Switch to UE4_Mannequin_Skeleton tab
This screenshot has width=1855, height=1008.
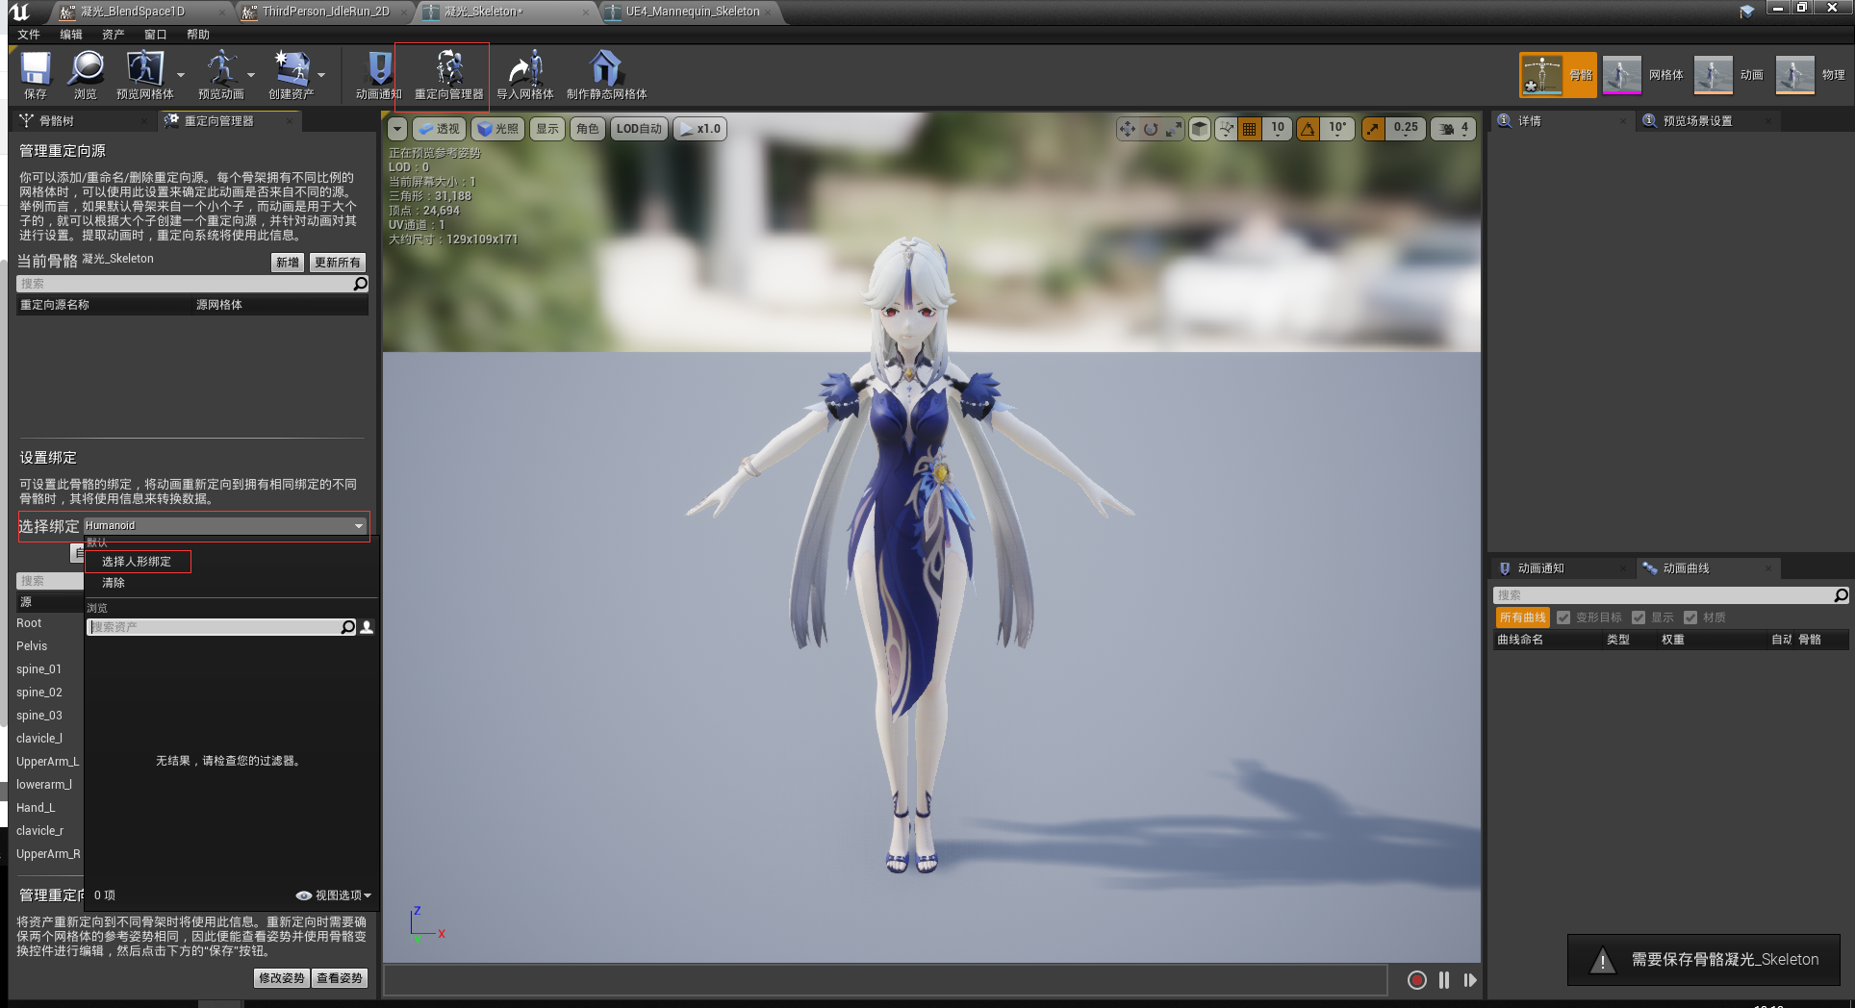click(692, 12)
